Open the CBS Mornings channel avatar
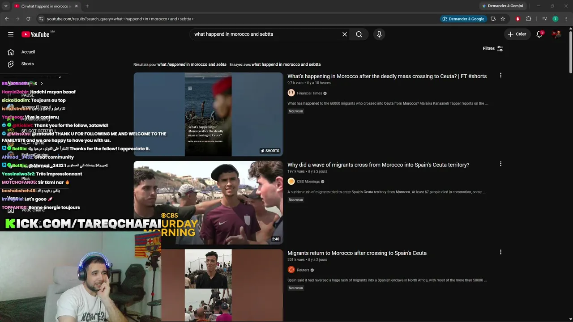 point(291,182)
